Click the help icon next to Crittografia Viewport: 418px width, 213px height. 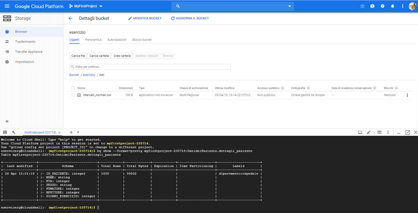coord(308,88)
